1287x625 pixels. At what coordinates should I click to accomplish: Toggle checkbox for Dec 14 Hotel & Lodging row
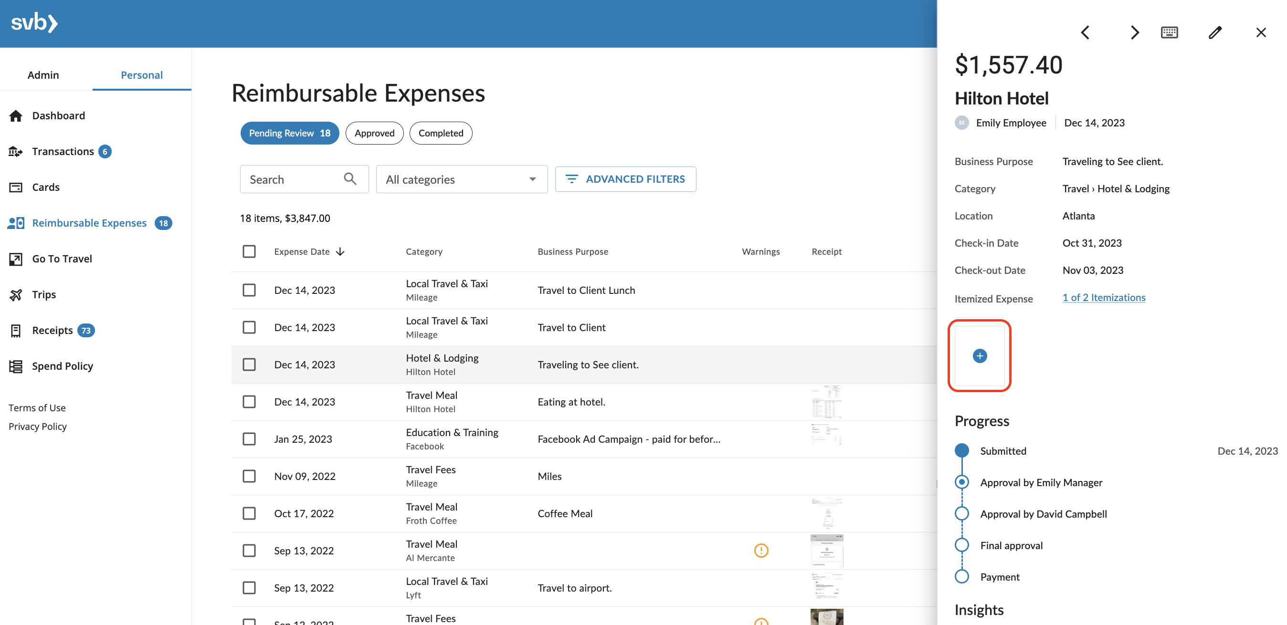[x=249, y=364]
